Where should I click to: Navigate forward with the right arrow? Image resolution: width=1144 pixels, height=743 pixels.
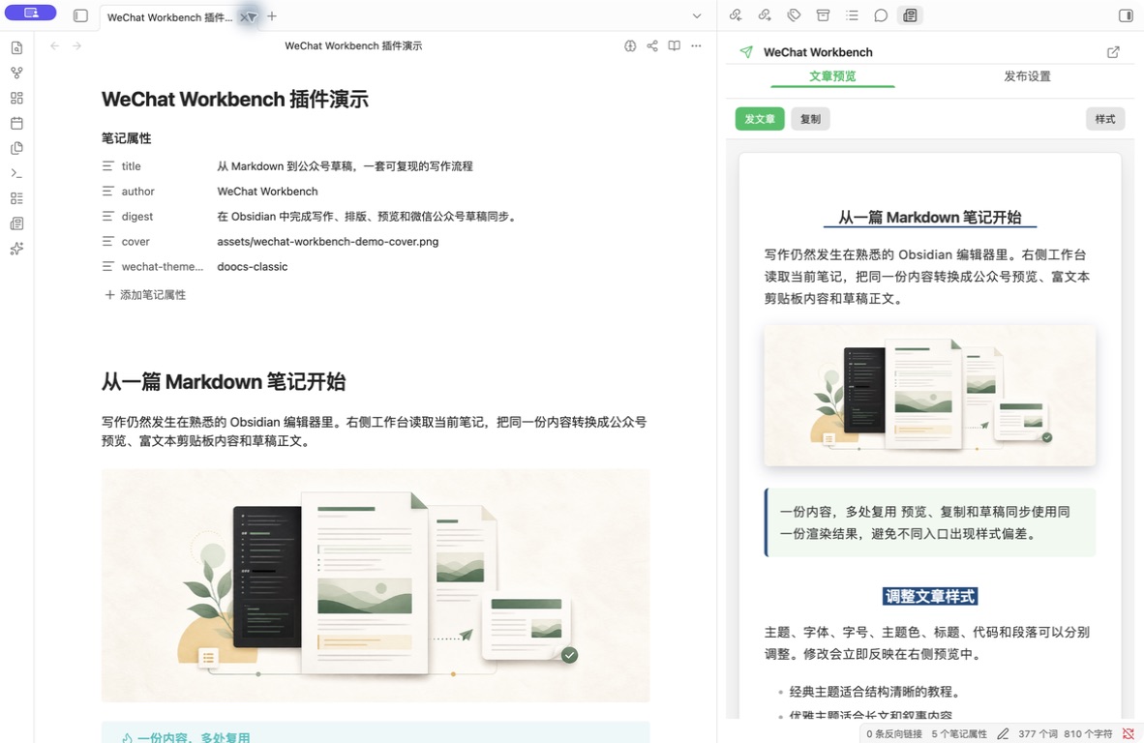76,45
